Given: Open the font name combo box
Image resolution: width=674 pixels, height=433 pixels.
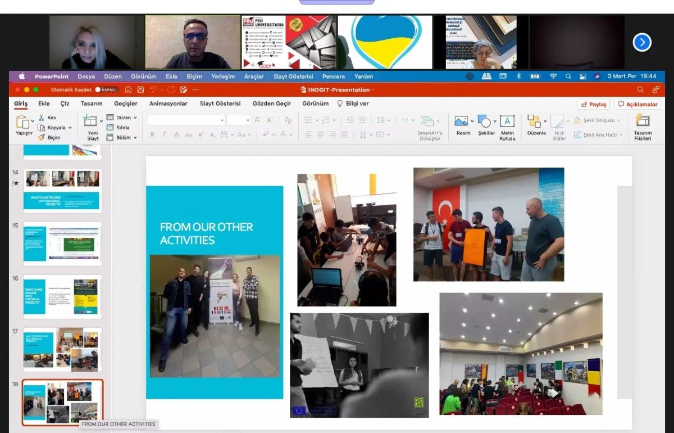Looking at the screenshot, I should click(x=186, y=120).
